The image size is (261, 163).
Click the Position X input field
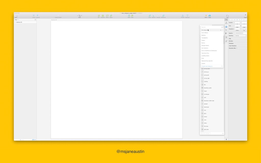pyautogui.click(x=237, y=22)
